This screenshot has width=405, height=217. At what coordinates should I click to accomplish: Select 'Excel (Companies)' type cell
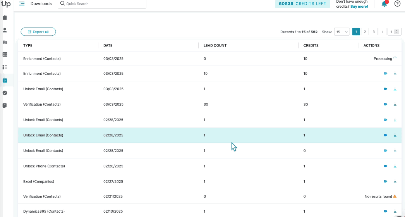(39, 182)
